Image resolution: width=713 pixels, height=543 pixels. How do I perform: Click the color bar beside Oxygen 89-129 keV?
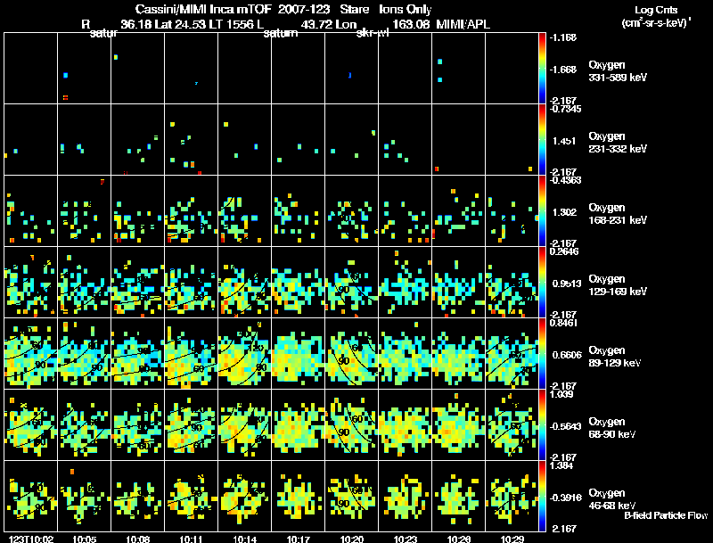pyautogui.click(x=543, y=354)
